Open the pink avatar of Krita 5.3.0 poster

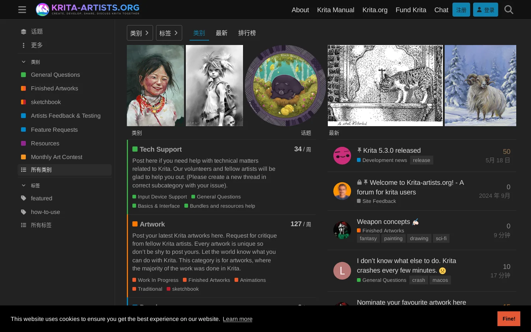(342, 156)
